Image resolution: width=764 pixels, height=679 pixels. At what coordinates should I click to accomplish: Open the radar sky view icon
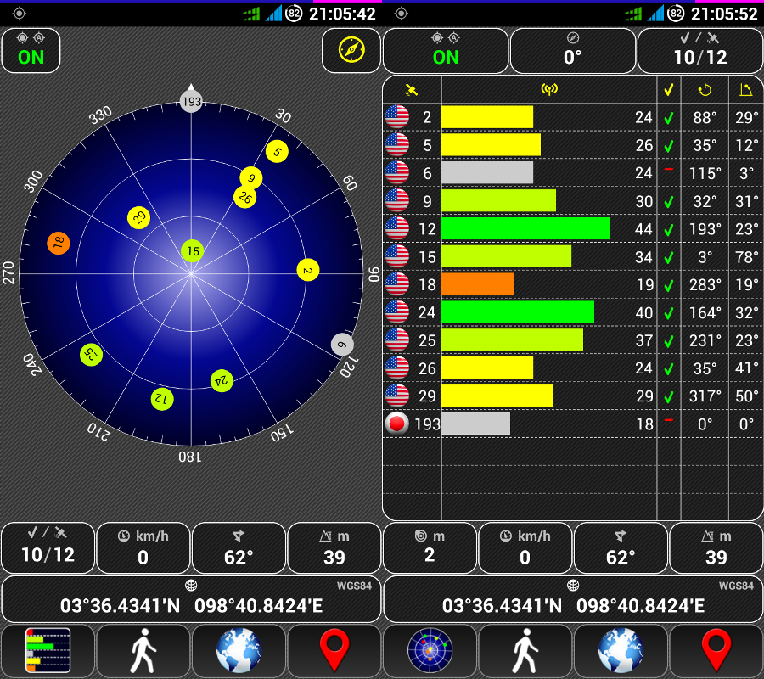click(x=430, y=651)
